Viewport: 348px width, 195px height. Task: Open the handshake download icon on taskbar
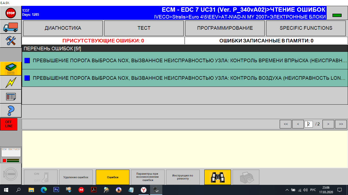(x=69, y=190)
